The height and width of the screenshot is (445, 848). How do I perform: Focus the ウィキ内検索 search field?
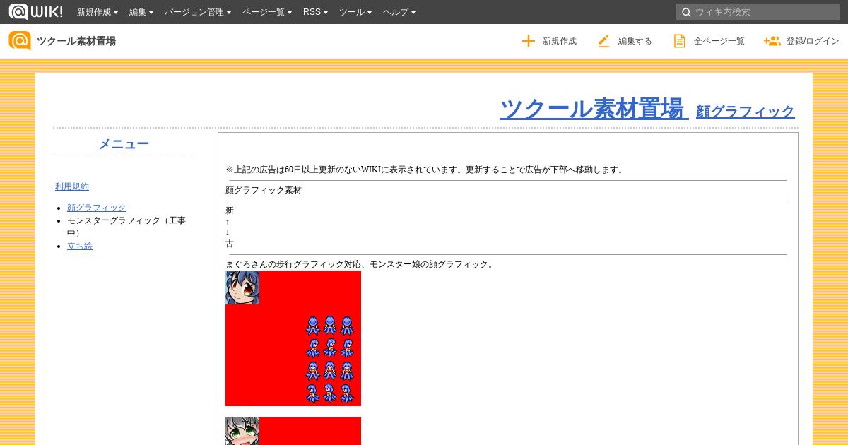[x=758, y=12]
